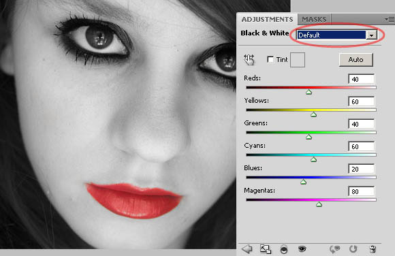Click the Tint color swatch

(x=298, y=60)
